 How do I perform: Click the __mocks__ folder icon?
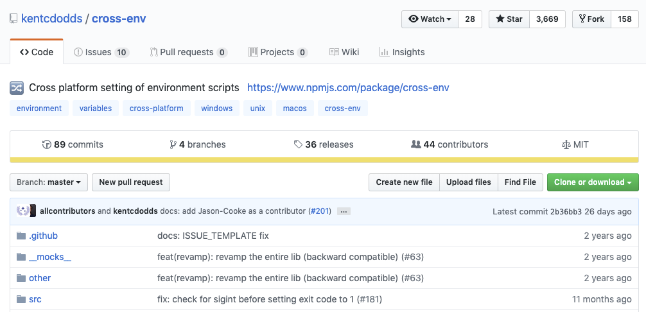point(21,257)
